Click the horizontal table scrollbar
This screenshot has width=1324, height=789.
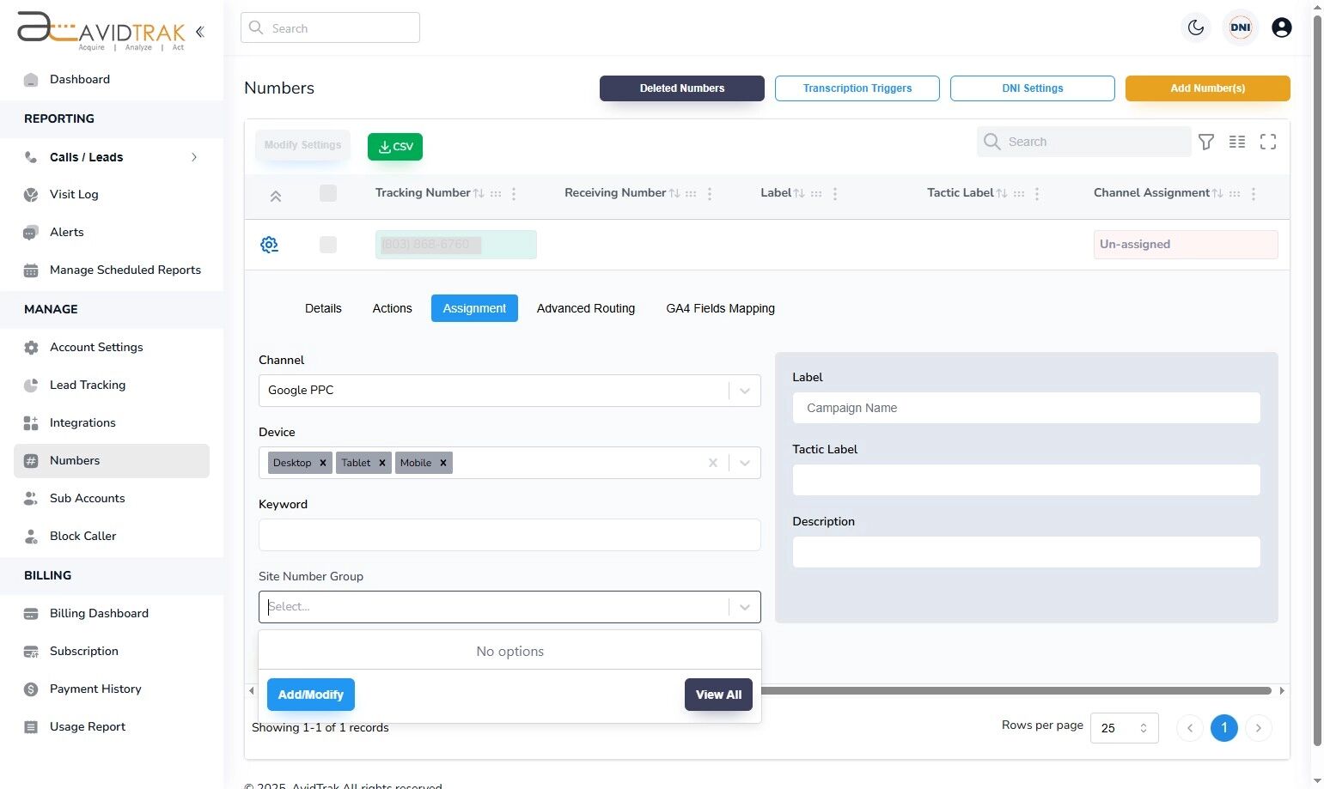click(x=1016, y=690)
